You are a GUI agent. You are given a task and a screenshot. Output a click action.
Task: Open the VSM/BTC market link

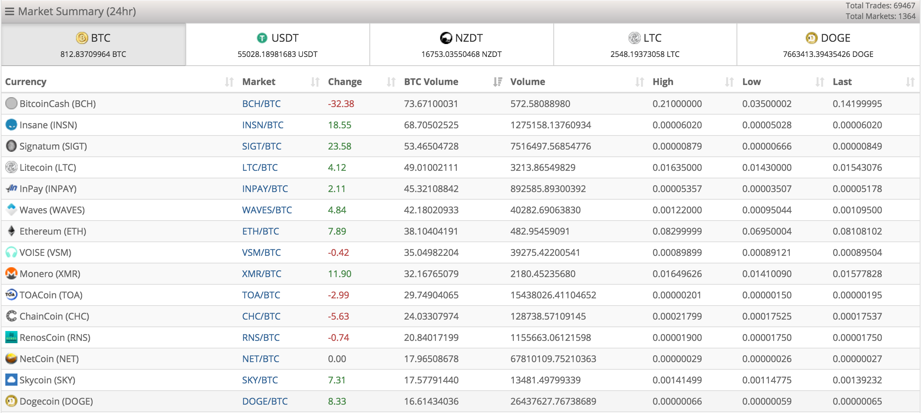[261, 252]
